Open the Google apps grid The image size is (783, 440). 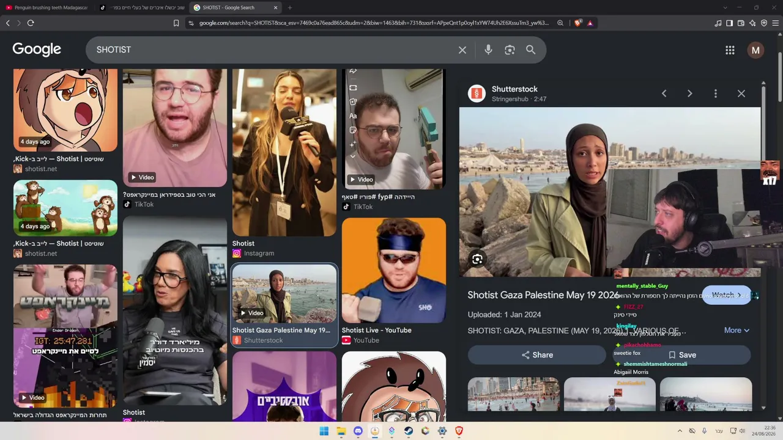tap(730, 50)
